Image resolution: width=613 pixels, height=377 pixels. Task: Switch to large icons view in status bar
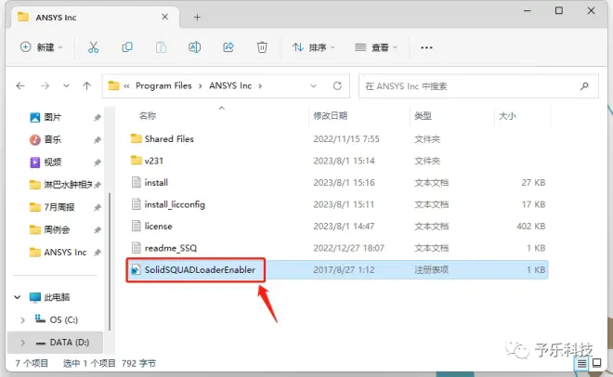click(597, 363)
